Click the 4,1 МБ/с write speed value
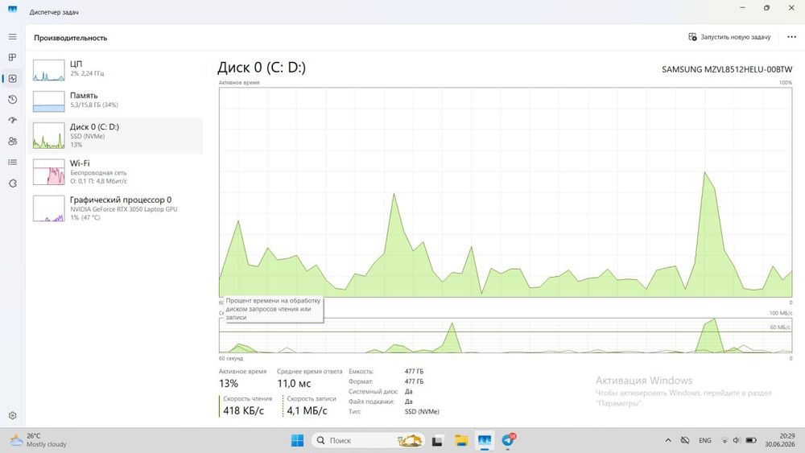 307,410
